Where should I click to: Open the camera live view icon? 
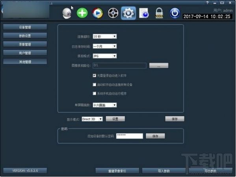(x=67, y=13)
